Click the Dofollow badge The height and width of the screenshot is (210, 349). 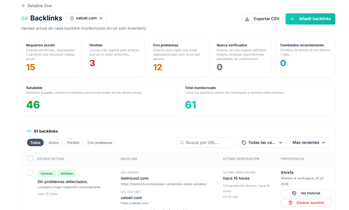coord(67,174)
